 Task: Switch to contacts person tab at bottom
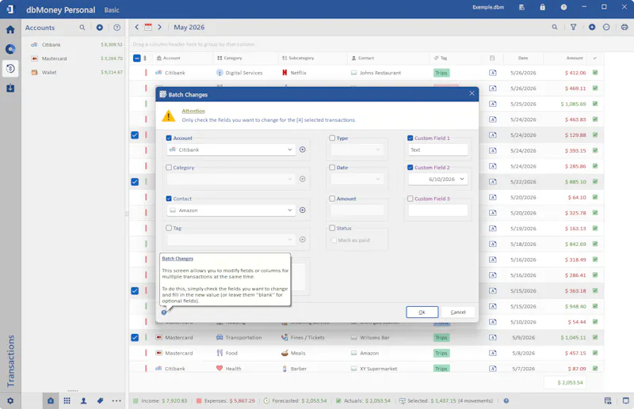(84, 401)
